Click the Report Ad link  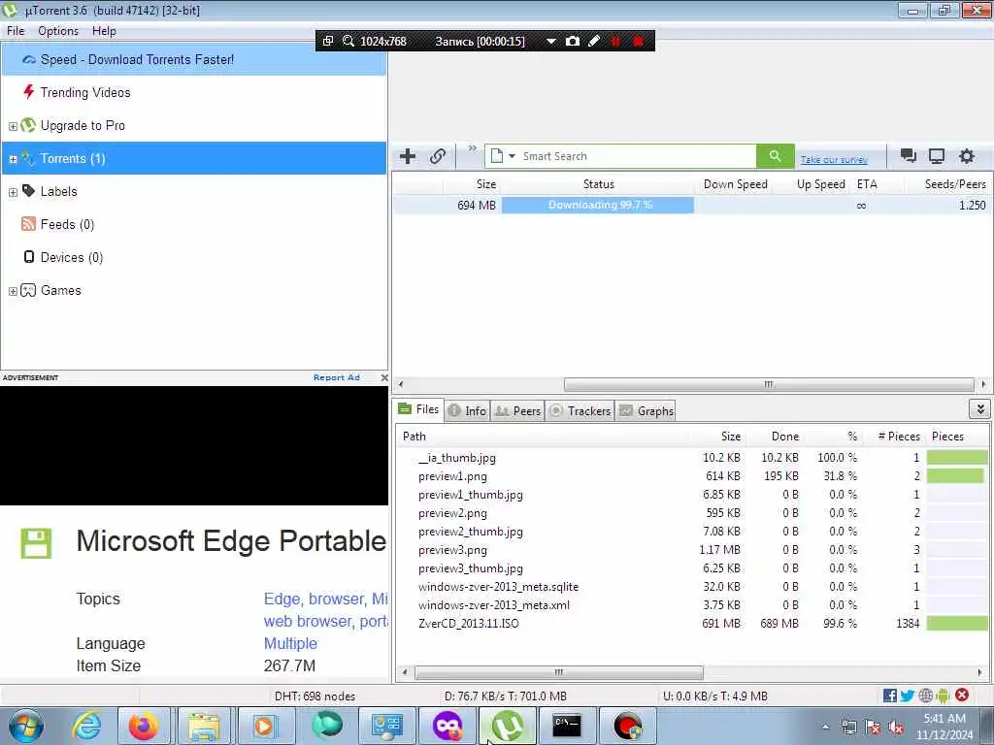(x=337, y=377)
